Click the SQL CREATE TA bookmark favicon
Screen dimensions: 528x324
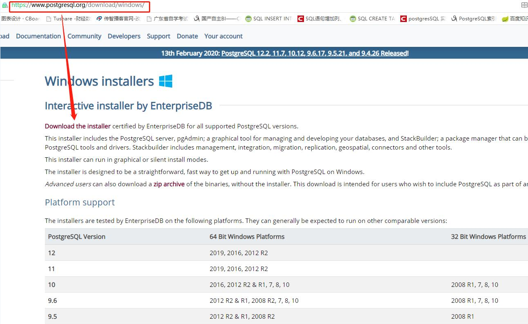point(353,19)
